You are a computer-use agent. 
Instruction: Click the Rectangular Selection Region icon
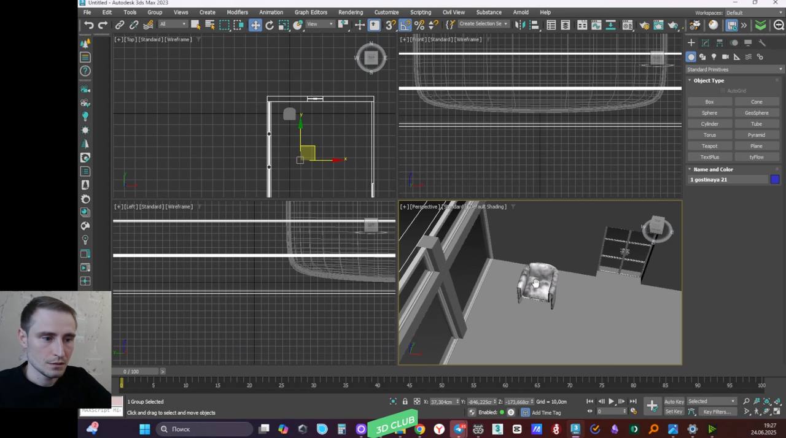(225, 25)
